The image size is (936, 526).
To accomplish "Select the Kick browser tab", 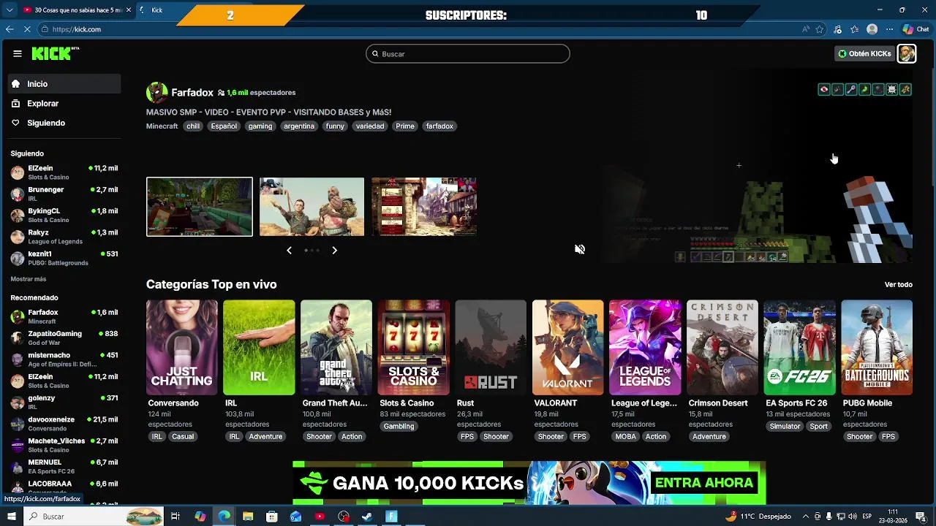I will [x=156, y=10].
